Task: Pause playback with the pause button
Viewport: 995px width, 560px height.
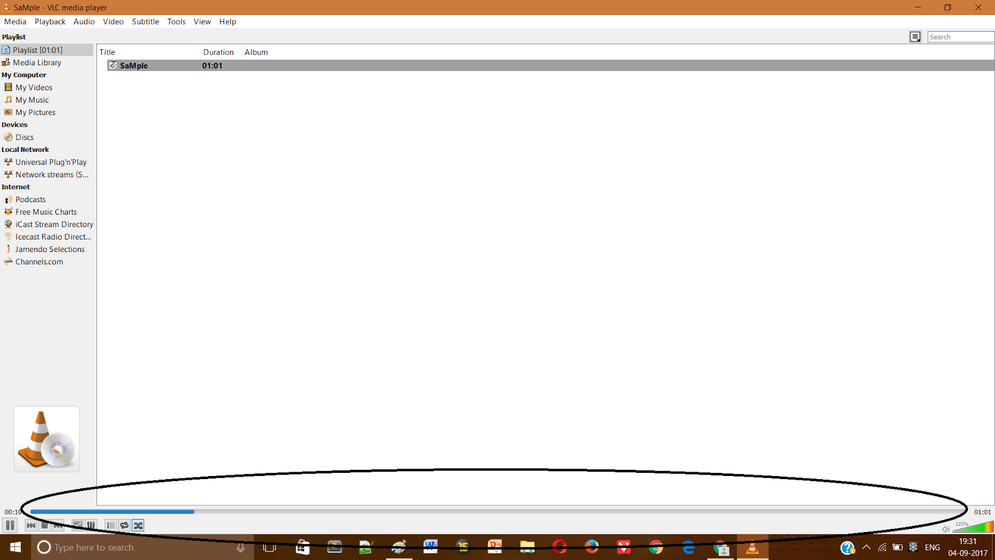Action: pyautogui.click(x=10, y=526)
